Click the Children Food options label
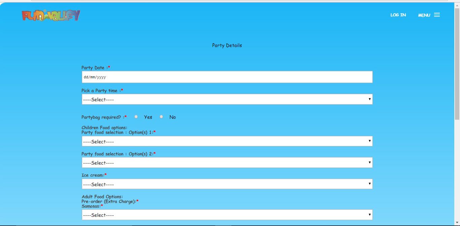Image resolution: width=460 pixels, height=226 pixels. [x=104, y=128]
